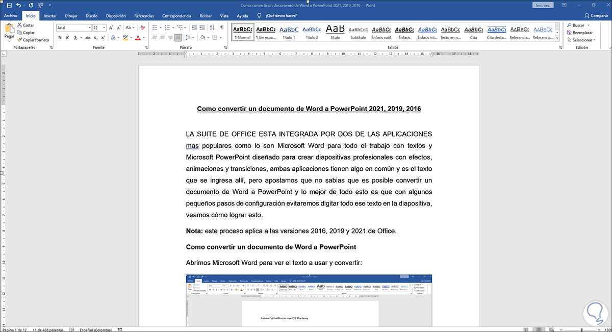Decrease font size with the smaller A icon
This screenshot has height=332, width=612.
point(120,28)
